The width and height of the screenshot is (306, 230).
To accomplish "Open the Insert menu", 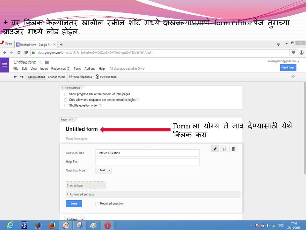I will coord(44,69).
